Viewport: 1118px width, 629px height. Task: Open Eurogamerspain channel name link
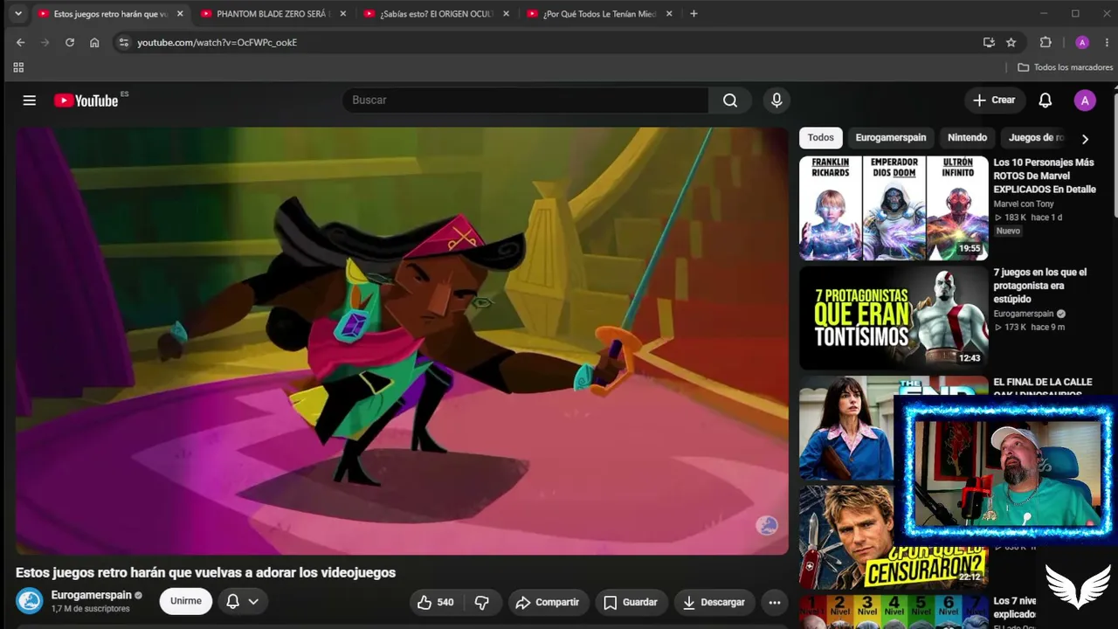pyautogui.click(x=92, y=595)
